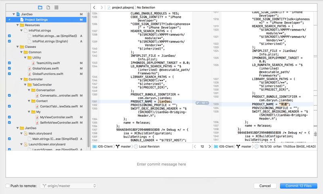Switch to flat file view icon

point(48,7)
